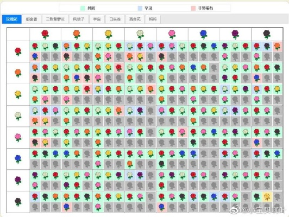The image size is (289, 217).
Task: Switch to the 风信子 tab
Action: pos(79,19)
